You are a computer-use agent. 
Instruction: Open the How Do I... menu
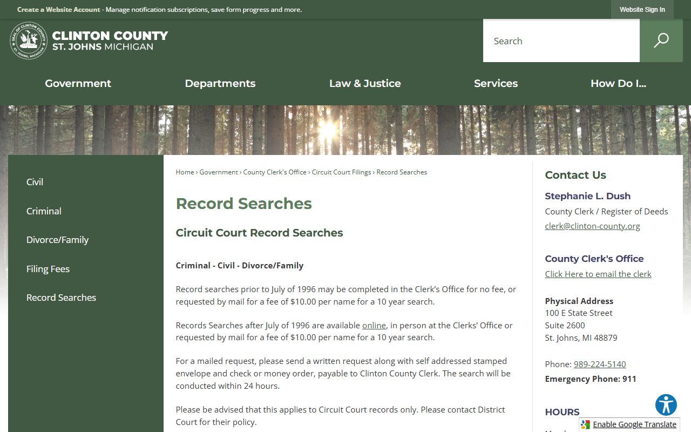[x=618, y=83]
